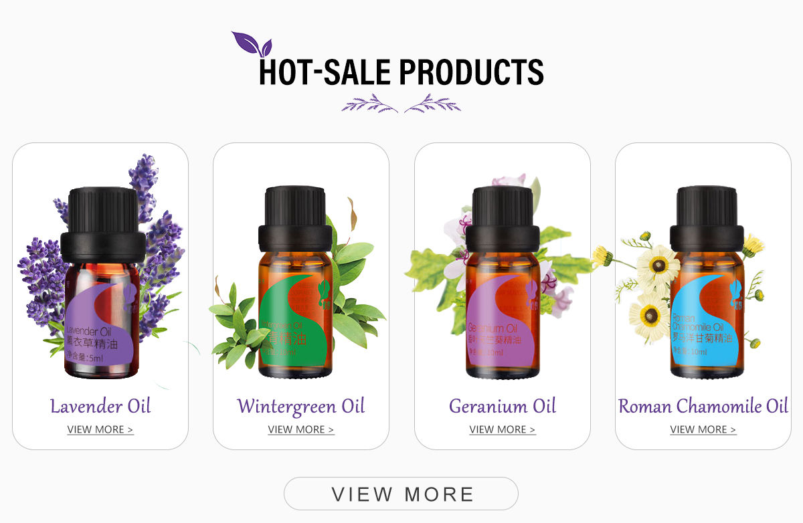Viewport: 803px width, 523px height.
Task: Click VIEW MORE under Lavender Oil
Action: tap(100, 429)
